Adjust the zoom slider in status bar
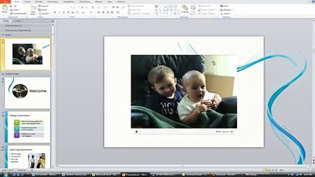This screenshot has height=177, width=315. [296, 170]
